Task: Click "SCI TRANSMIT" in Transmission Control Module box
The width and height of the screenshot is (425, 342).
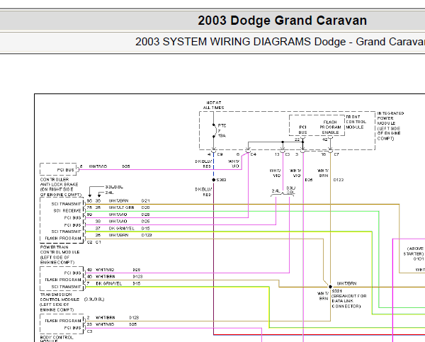Action: point(66,287)
